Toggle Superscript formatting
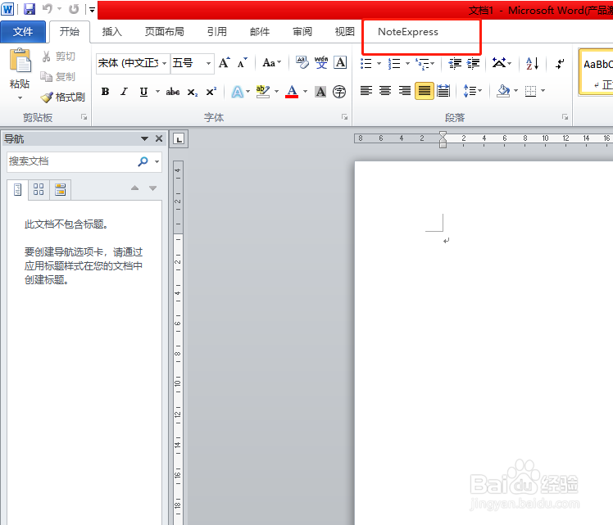Screen dimensions: 613x525 (211, 92)
